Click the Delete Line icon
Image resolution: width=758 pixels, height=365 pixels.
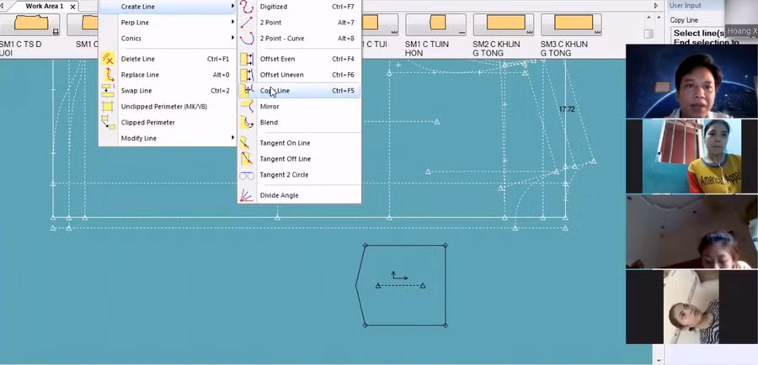(x=108, y=60)
